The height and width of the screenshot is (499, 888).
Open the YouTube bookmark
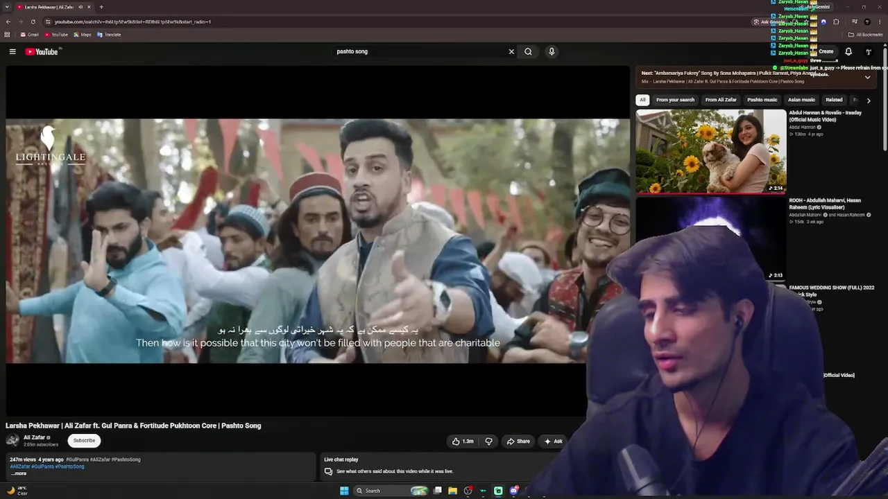[56, 35]
